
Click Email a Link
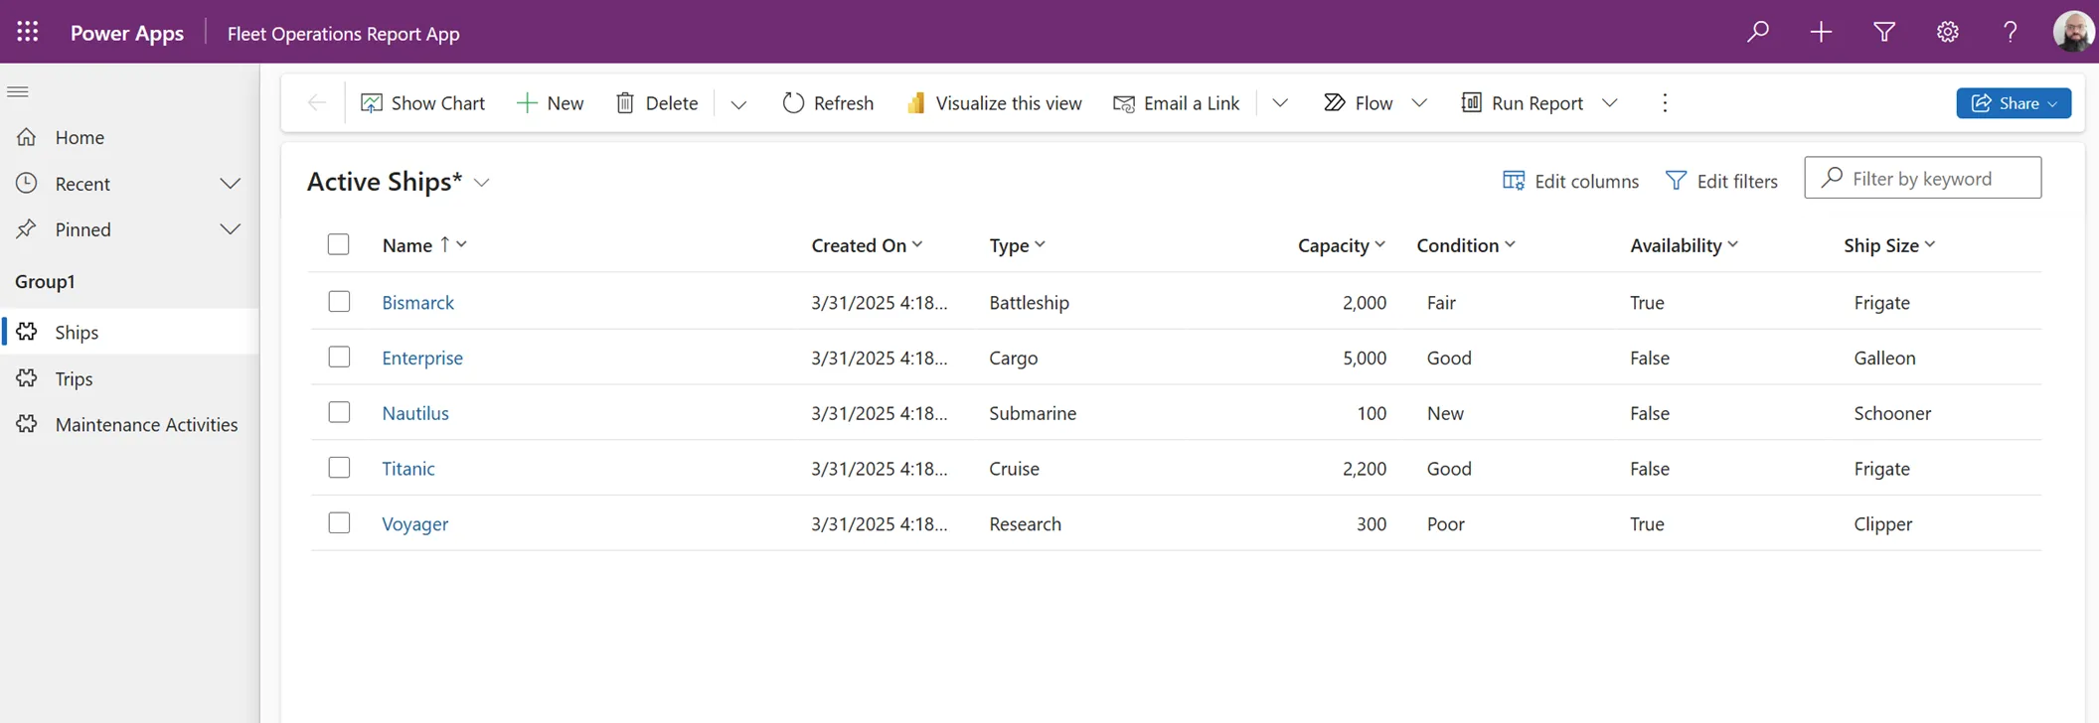1177,103
